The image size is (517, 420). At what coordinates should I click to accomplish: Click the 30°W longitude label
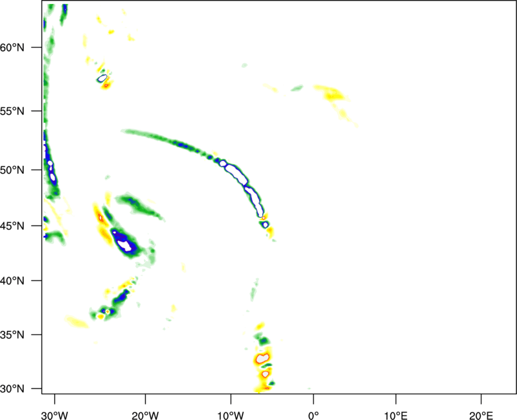55,415
